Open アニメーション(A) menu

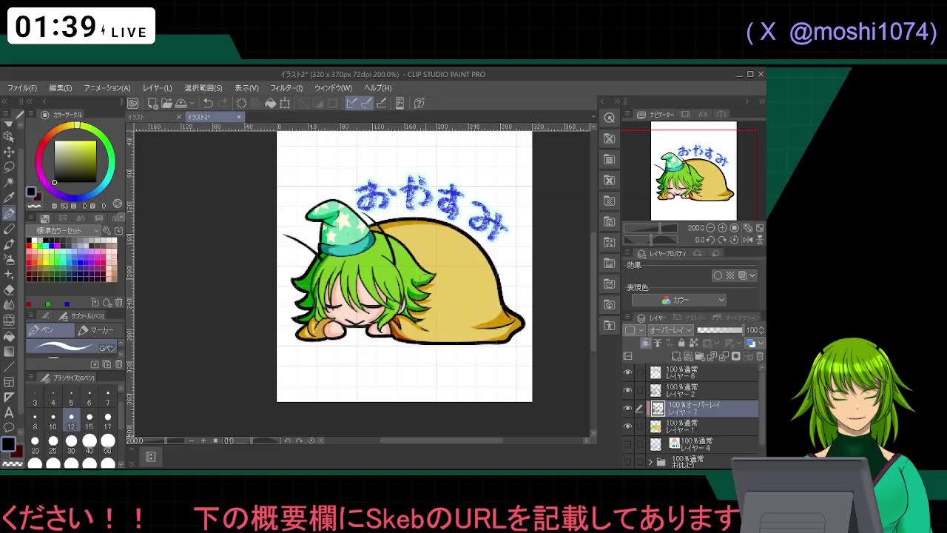tap(107, 87)
